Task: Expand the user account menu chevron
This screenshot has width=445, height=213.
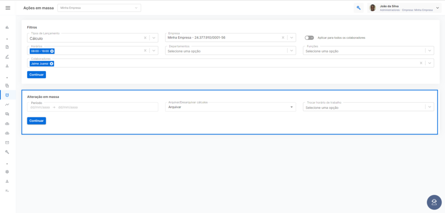Action: (437, 8)
